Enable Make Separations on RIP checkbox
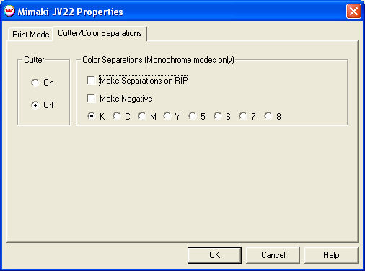The width and height of the screenshot is (365, 271). tap(91, 81)
